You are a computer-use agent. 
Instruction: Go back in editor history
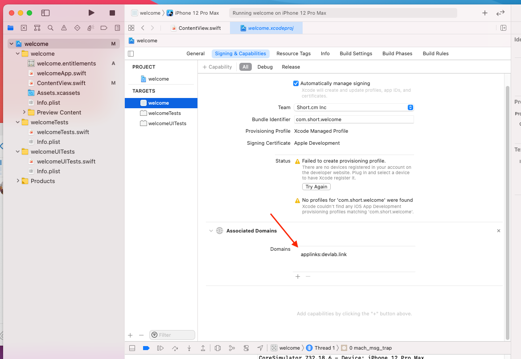143,28
